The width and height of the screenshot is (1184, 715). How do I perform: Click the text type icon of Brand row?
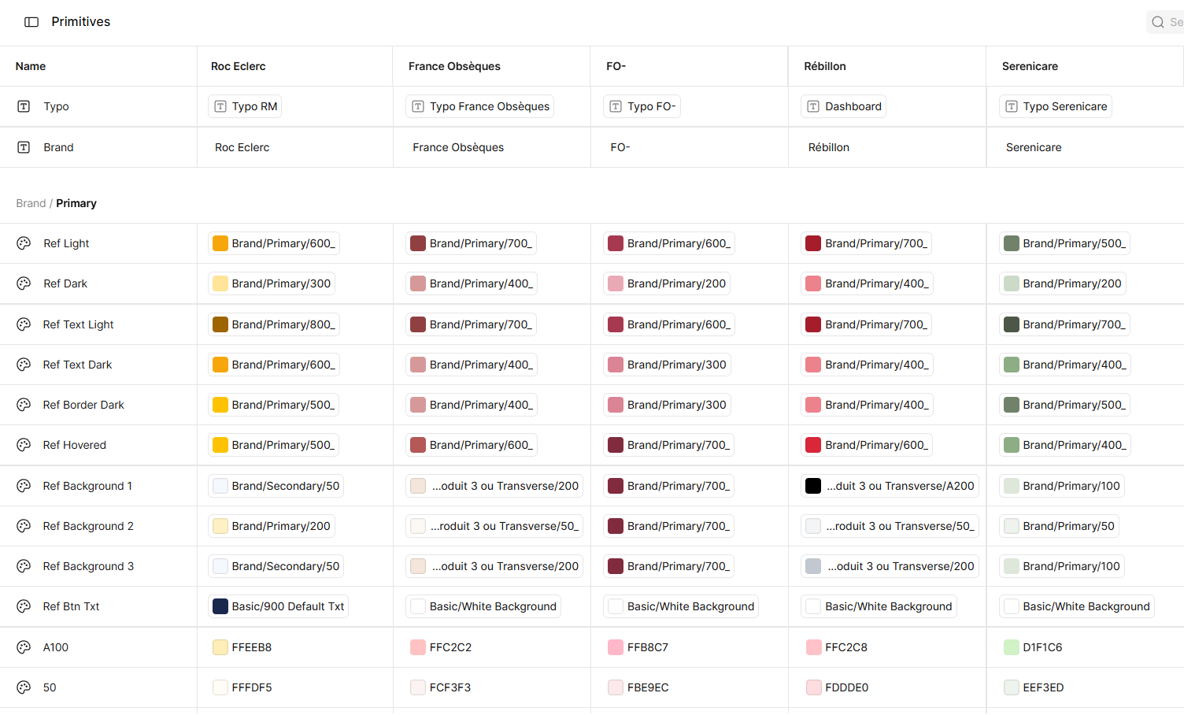tap(24, 147)
